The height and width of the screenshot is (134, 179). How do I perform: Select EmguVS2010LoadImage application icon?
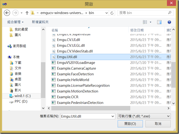[x=54, y=63]
